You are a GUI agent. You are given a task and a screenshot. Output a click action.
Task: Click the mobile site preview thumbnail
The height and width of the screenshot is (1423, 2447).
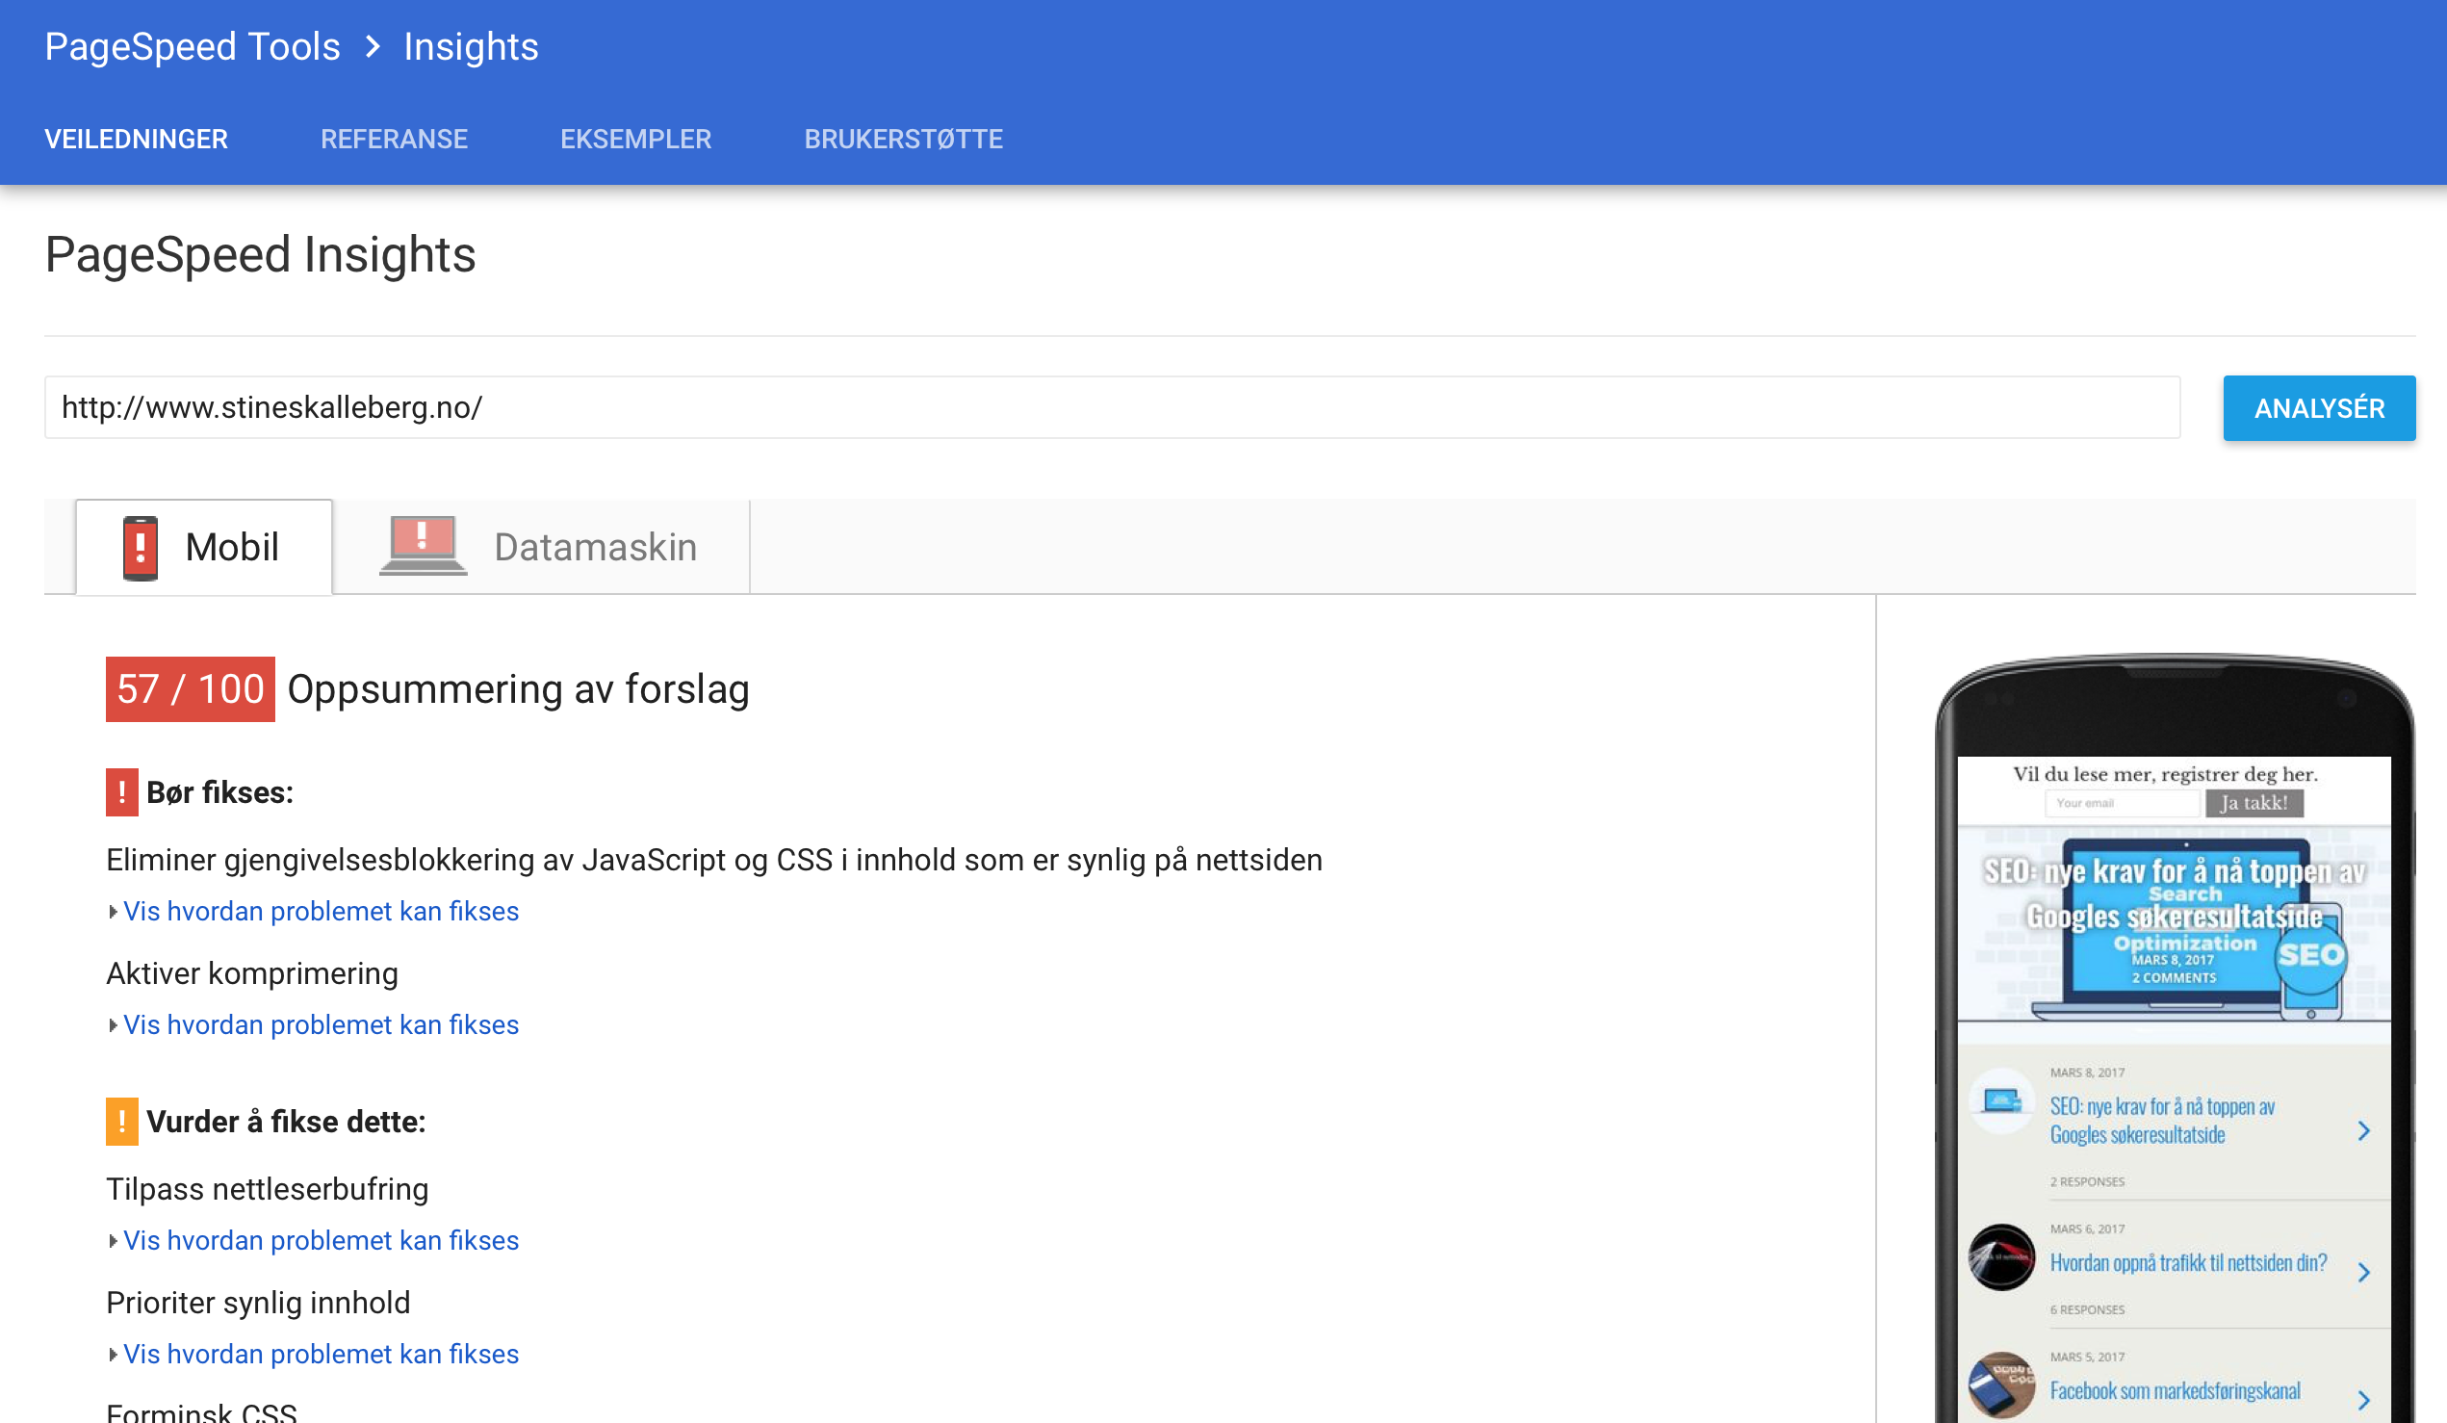click(x=2174, y=1090)
